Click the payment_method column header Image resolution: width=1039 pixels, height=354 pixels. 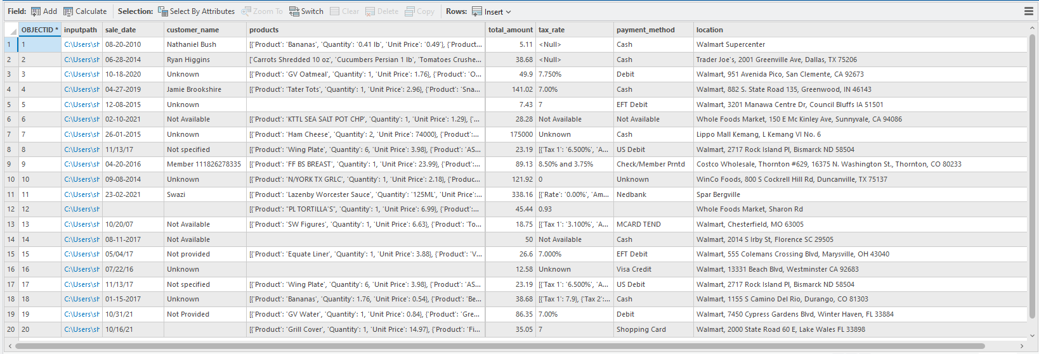click(646, 30)
